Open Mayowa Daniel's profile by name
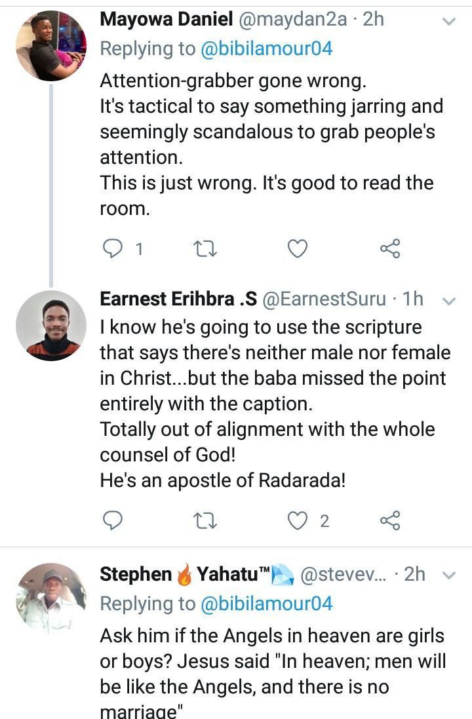 166,20
